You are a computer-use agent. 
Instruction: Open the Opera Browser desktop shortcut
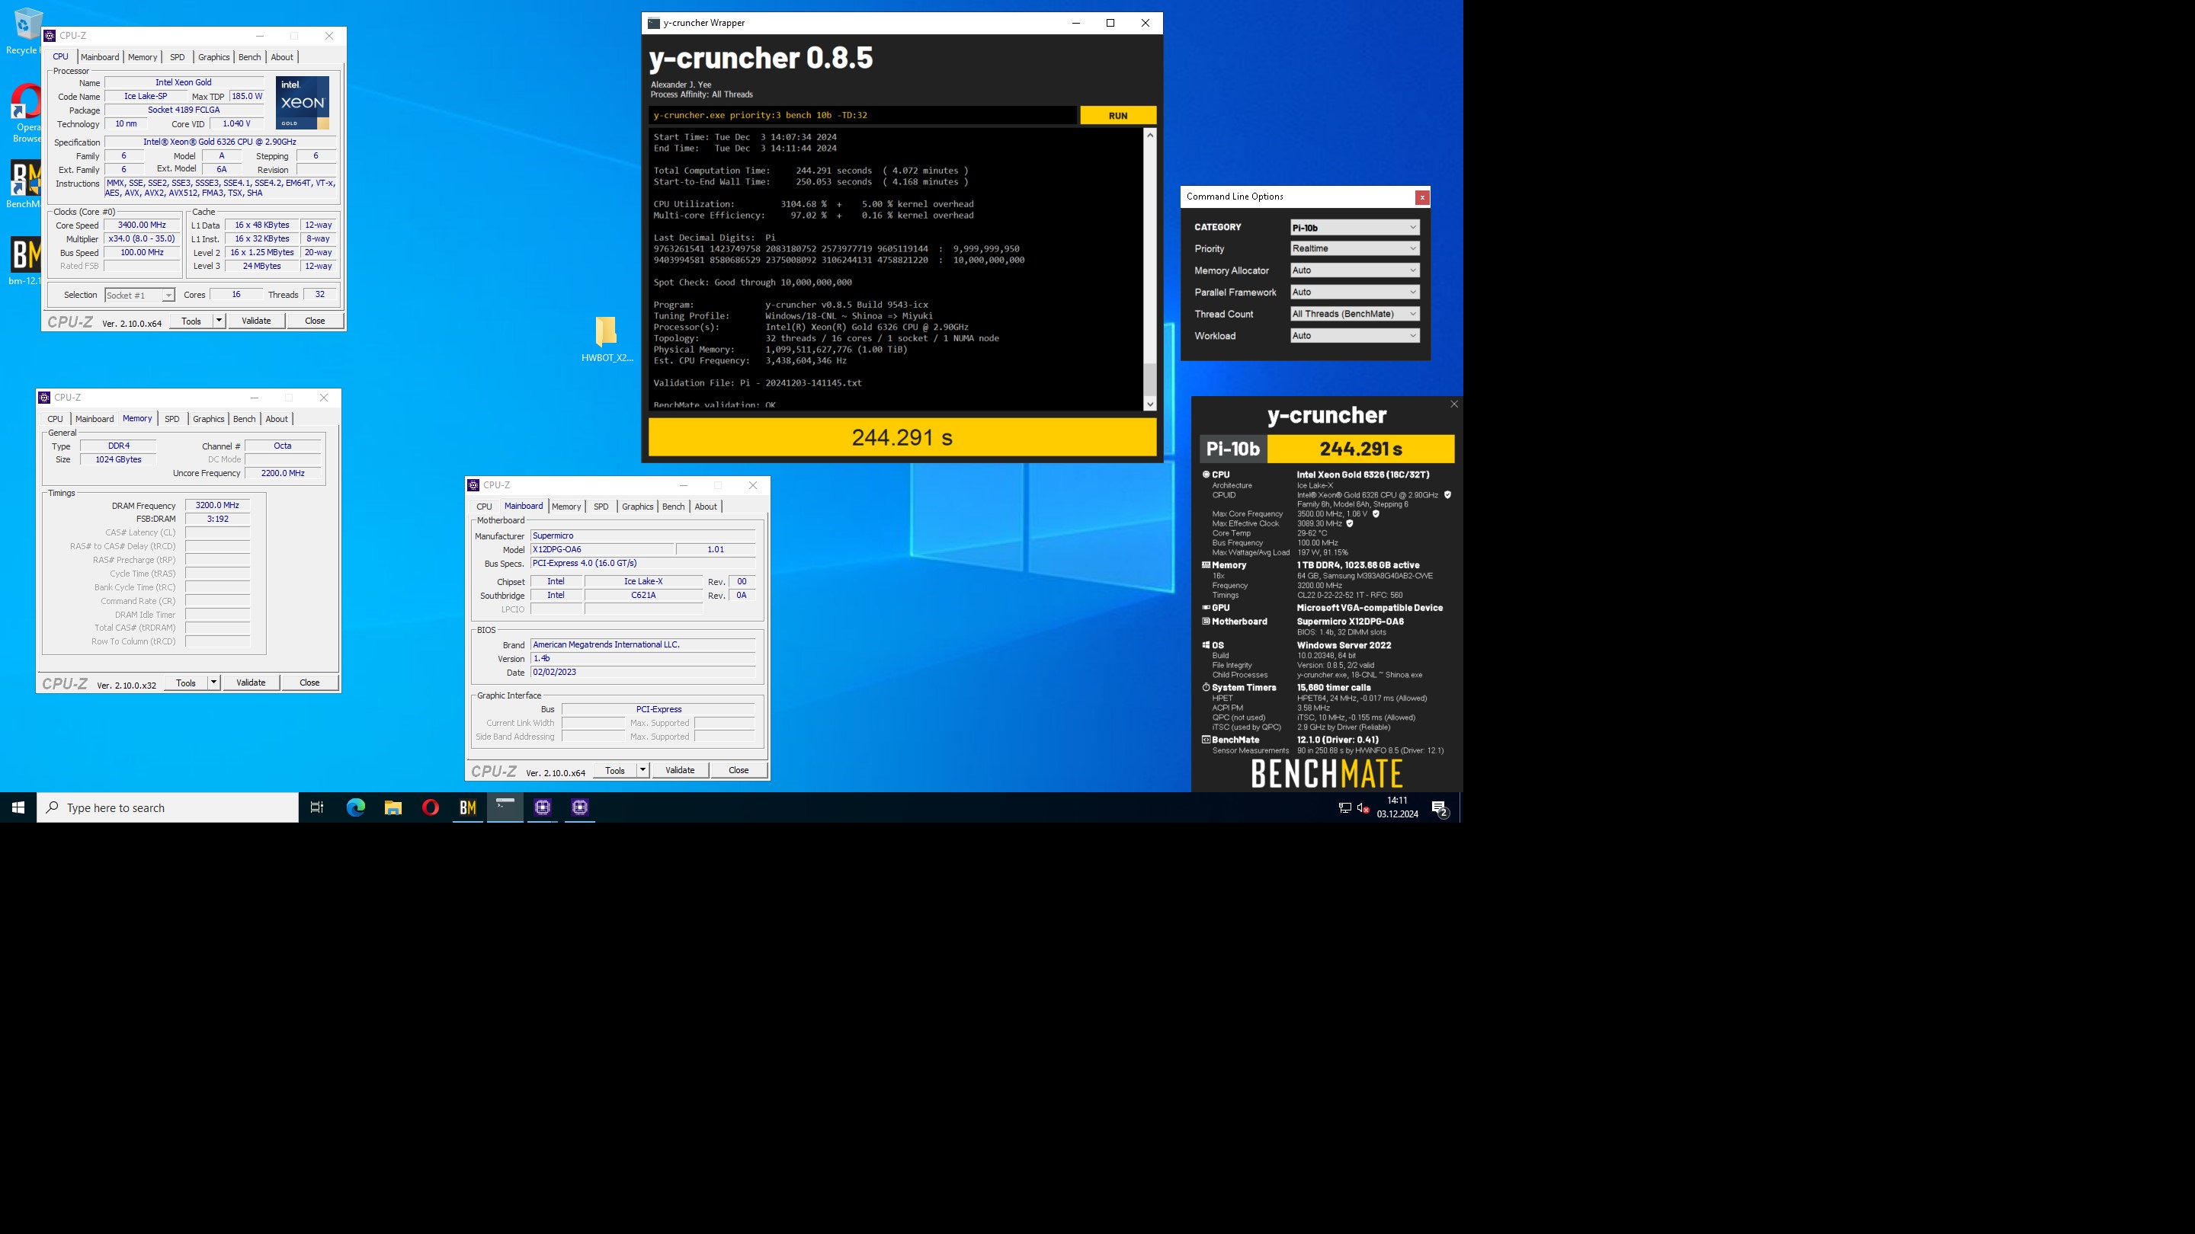[x=27, y=111]
